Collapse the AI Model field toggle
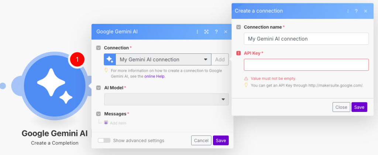This screenshot has height=155, width=378. (98, 88)
